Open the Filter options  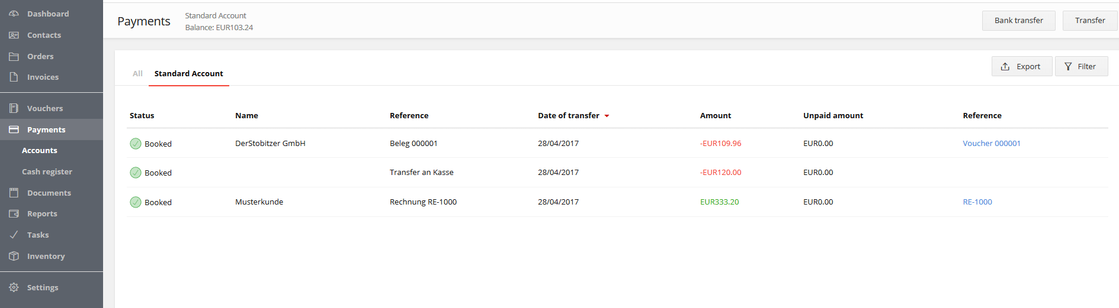point(1081,66)
